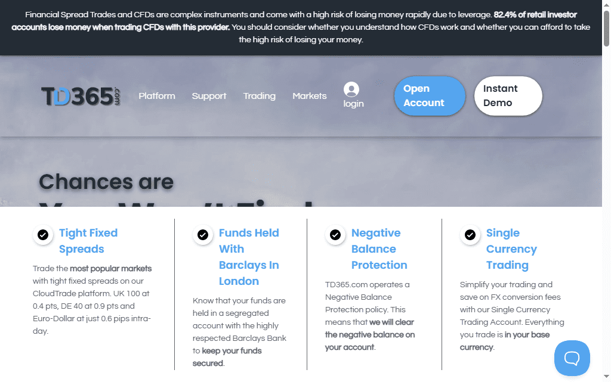Open the Markets menu
Viewport: 611px width, 382px height.
pos(310,96)
